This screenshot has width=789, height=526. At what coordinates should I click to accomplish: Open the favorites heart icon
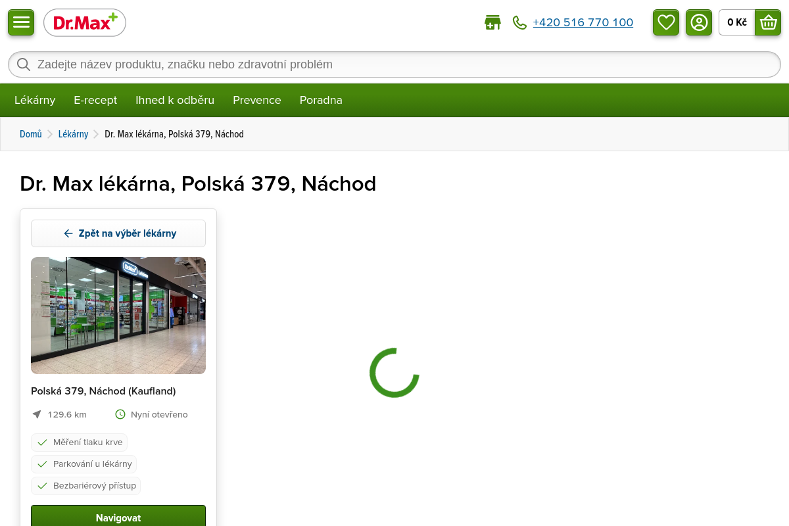click(666, 22)
